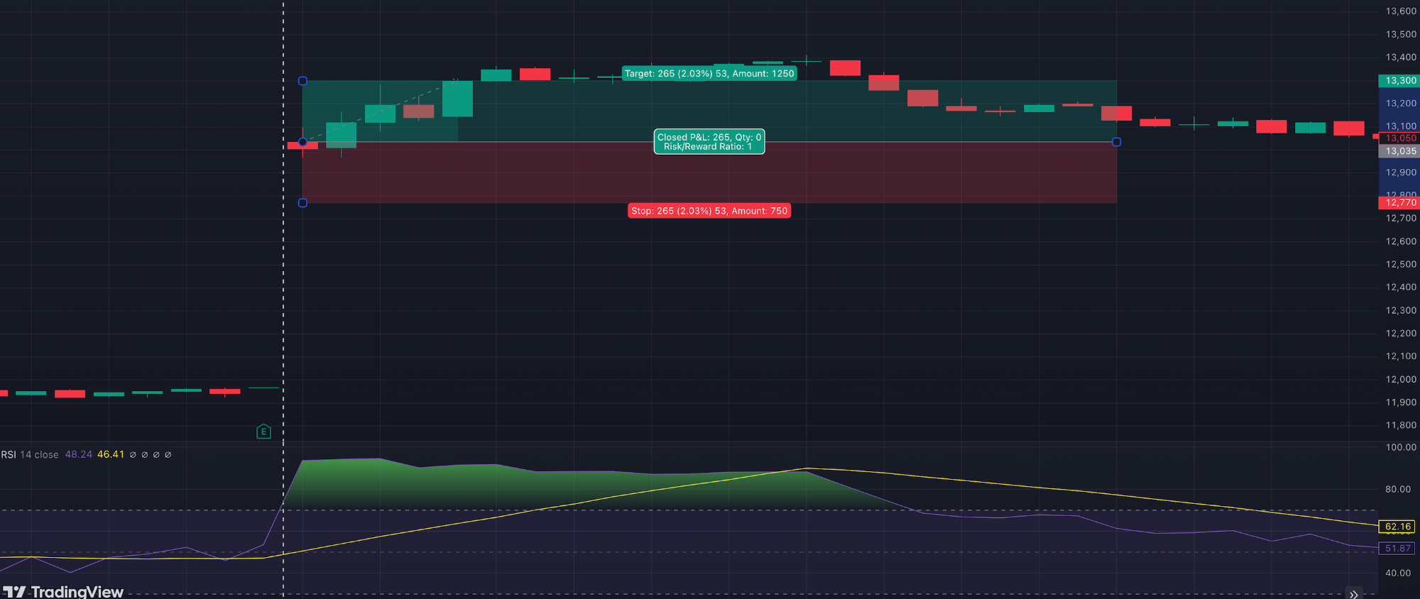Click the 12,500 price scale label
1420x599 pixels.
(x=1401, y=265)
